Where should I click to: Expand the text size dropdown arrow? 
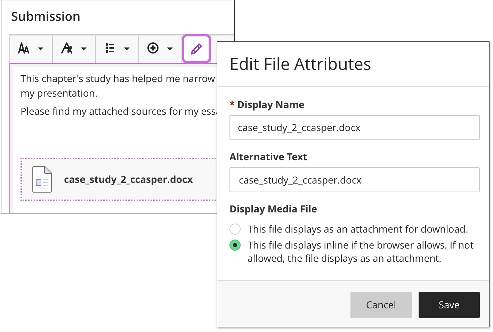41,49
